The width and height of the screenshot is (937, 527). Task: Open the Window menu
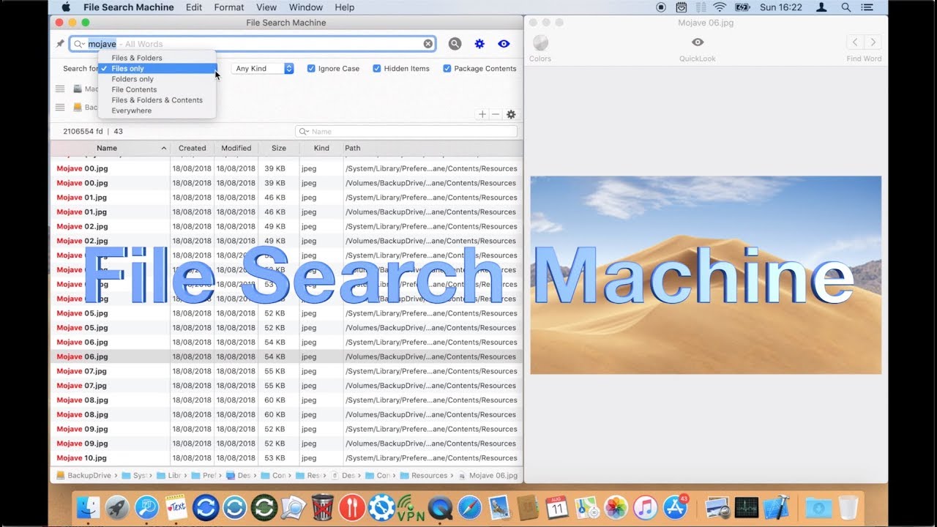click(x=306, y=7)
